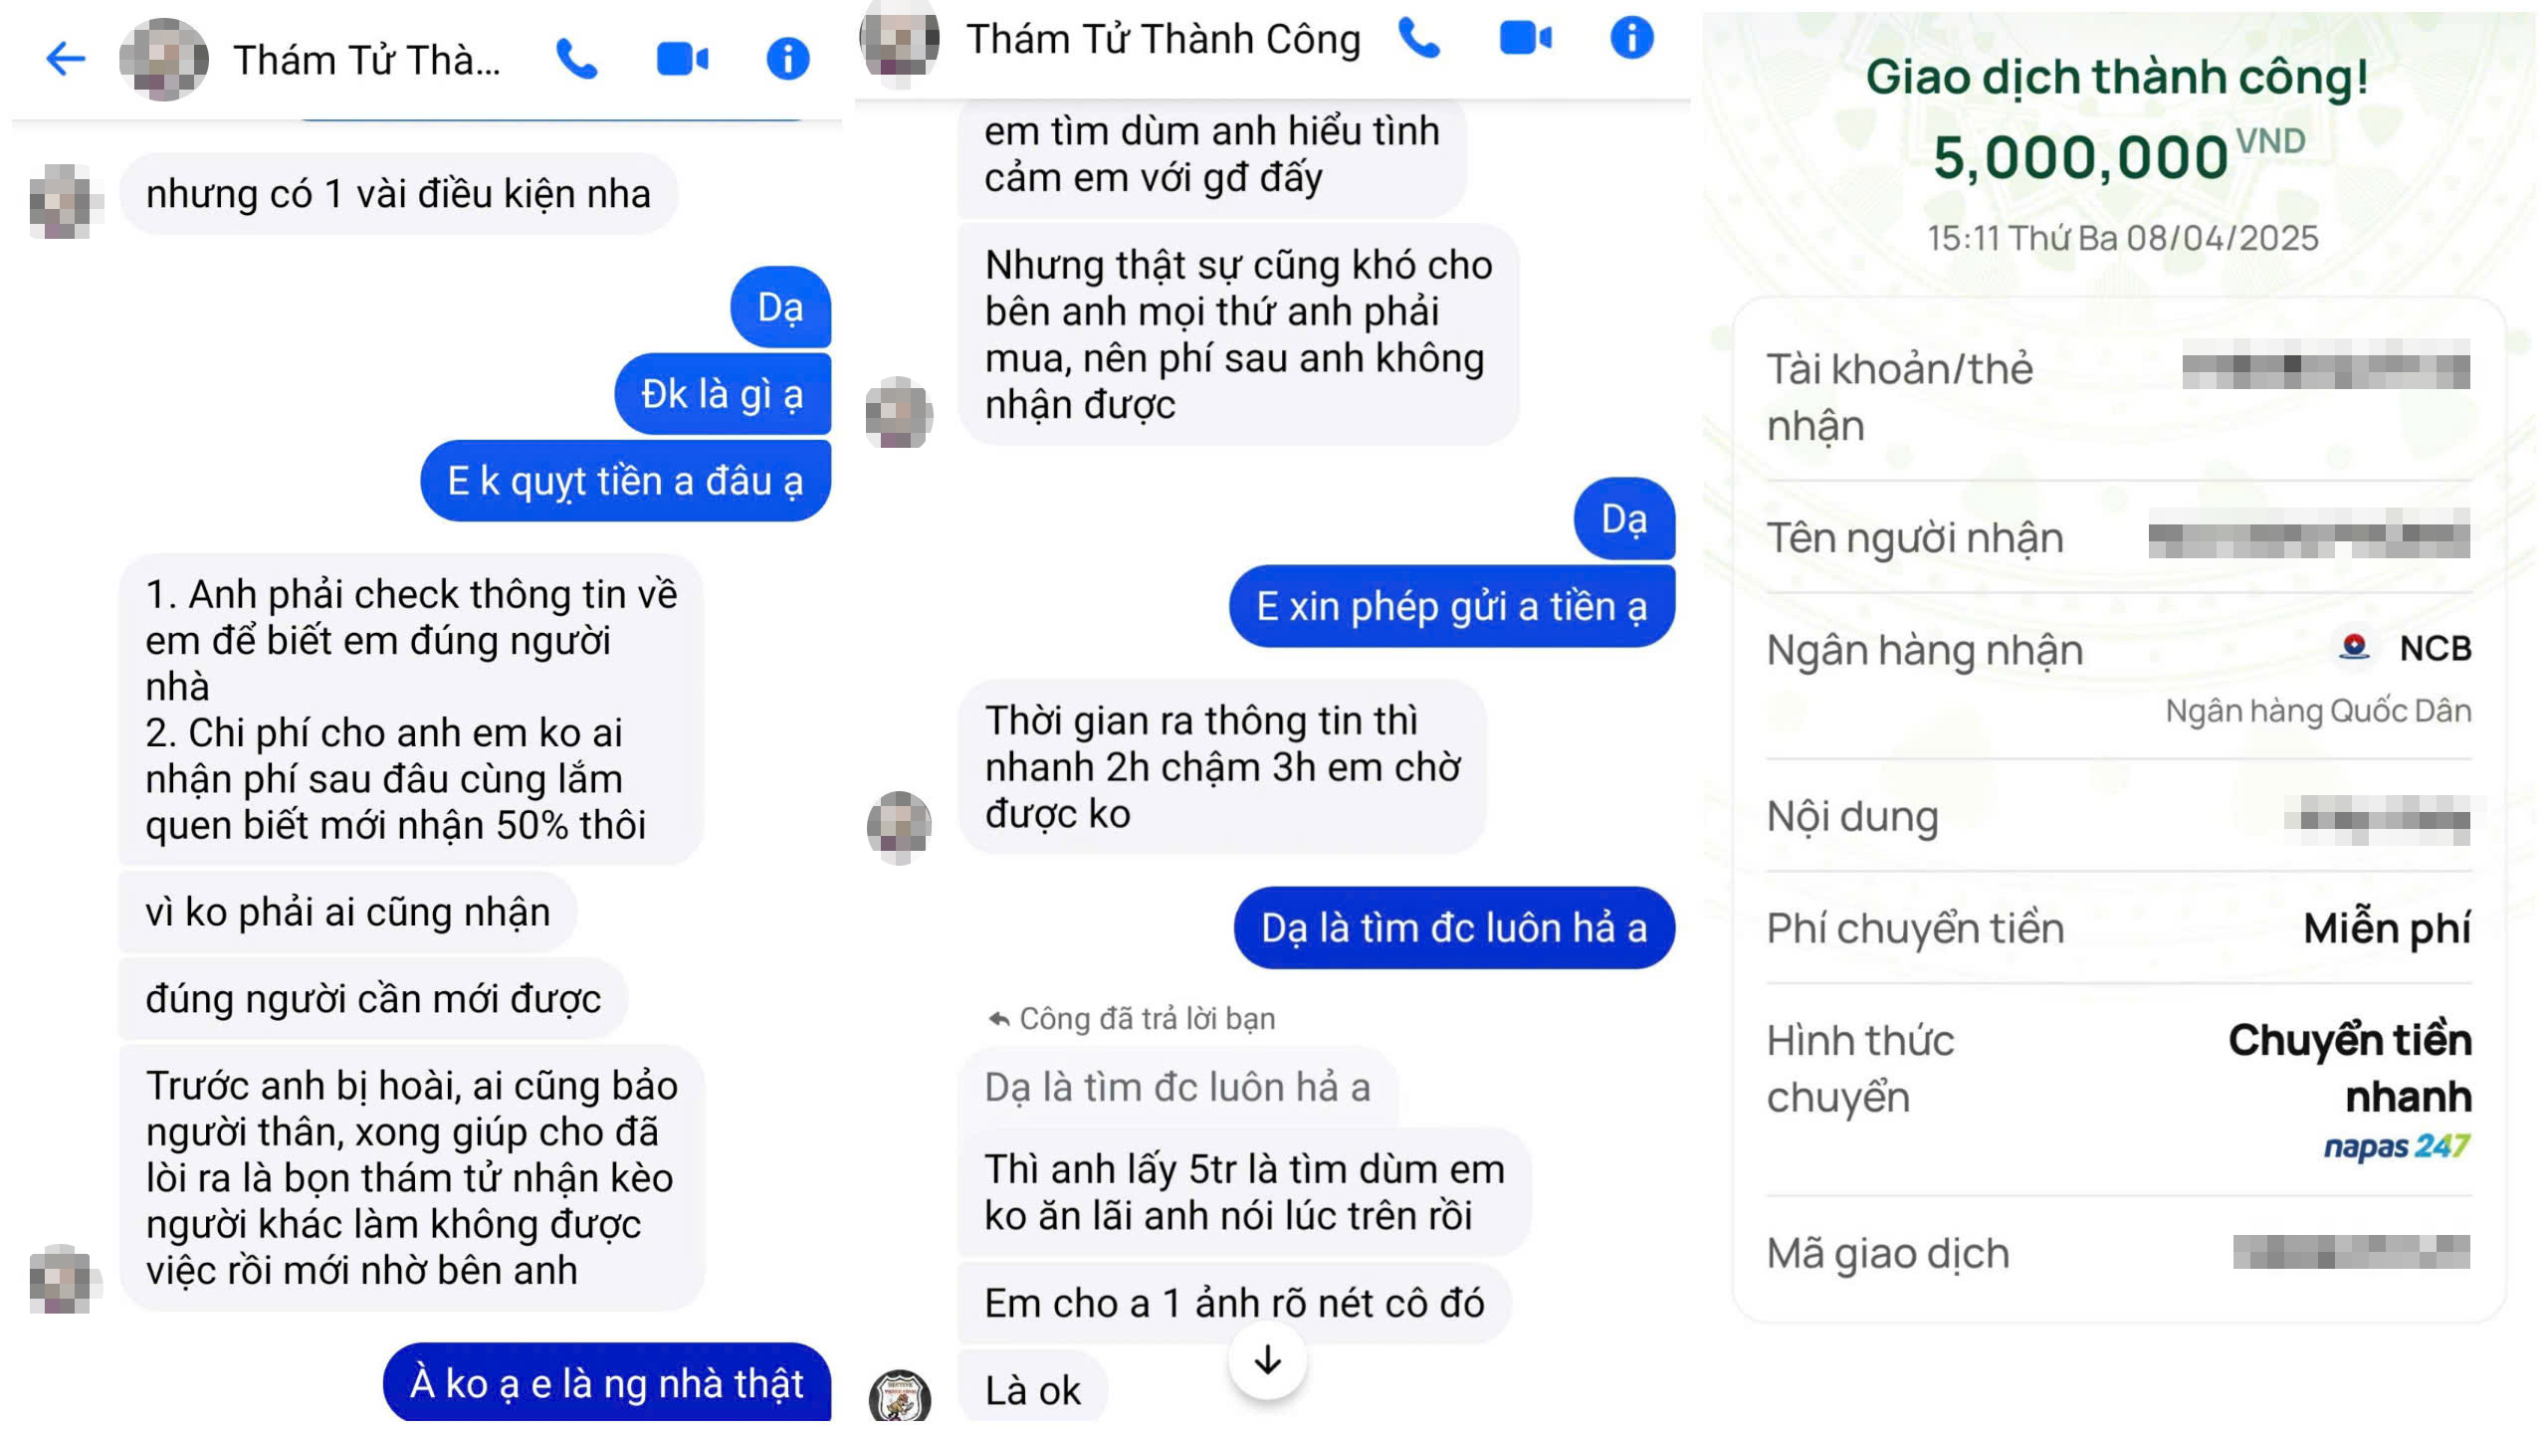
Task: Tap sent message "E xin phép gửi a tiền ạ"
Action: point(1452,606)
